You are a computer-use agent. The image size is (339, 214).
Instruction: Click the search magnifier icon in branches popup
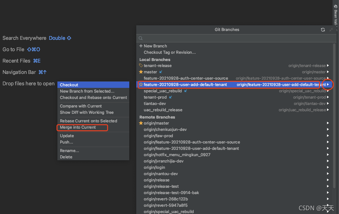(141, 38)
